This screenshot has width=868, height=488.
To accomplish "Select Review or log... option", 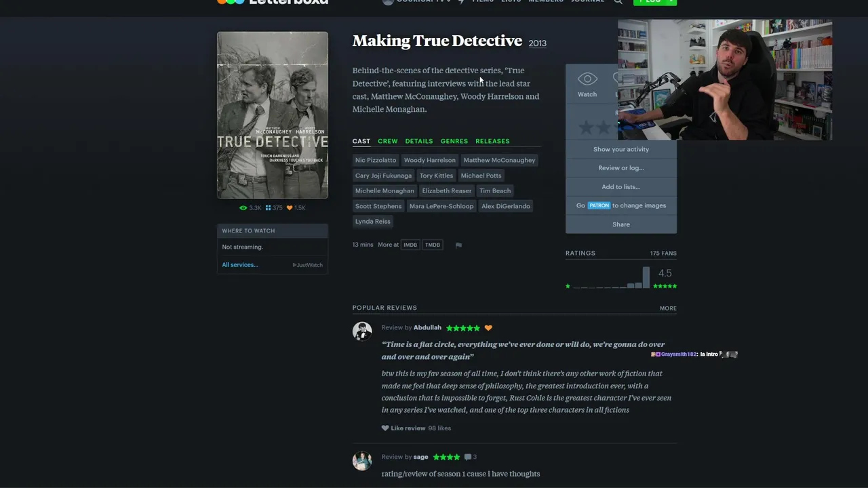I will coord(621,168).
